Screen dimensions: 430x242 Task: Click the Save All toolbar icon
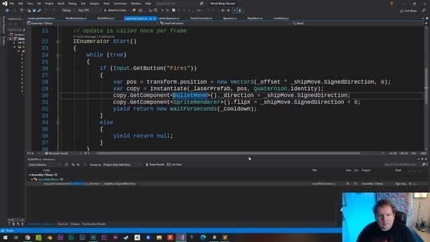[x=39, y=11]
